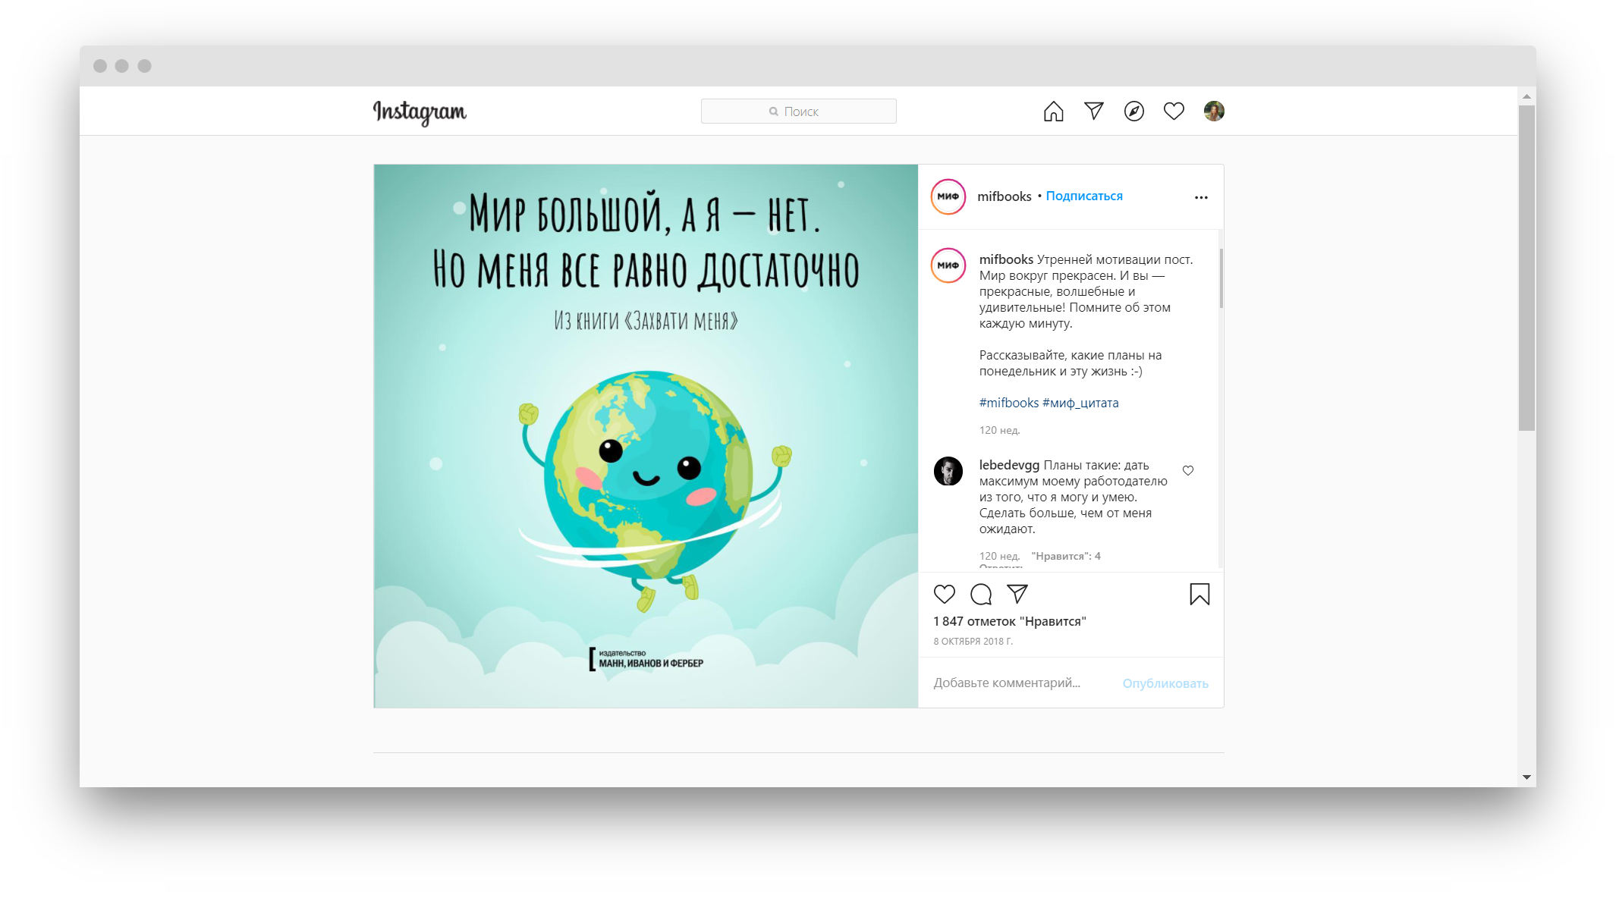Click the comment bubble icon under post
The width and height of the screenshot is (1616, 901).
[x=981, y=594]
